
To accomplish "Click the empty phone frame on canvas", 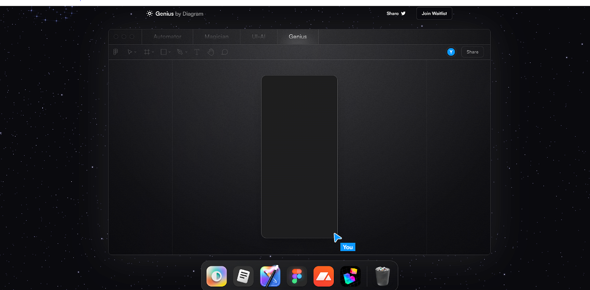I will (x=299, y=157).
